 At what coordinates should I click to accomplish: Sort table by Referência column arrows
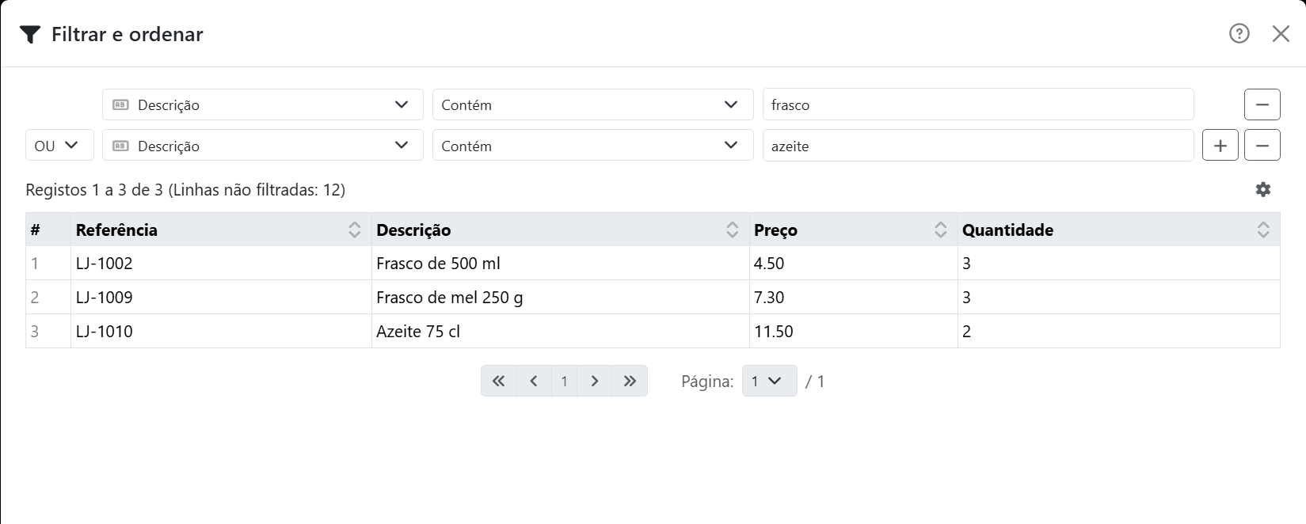[x=355, y=230]
